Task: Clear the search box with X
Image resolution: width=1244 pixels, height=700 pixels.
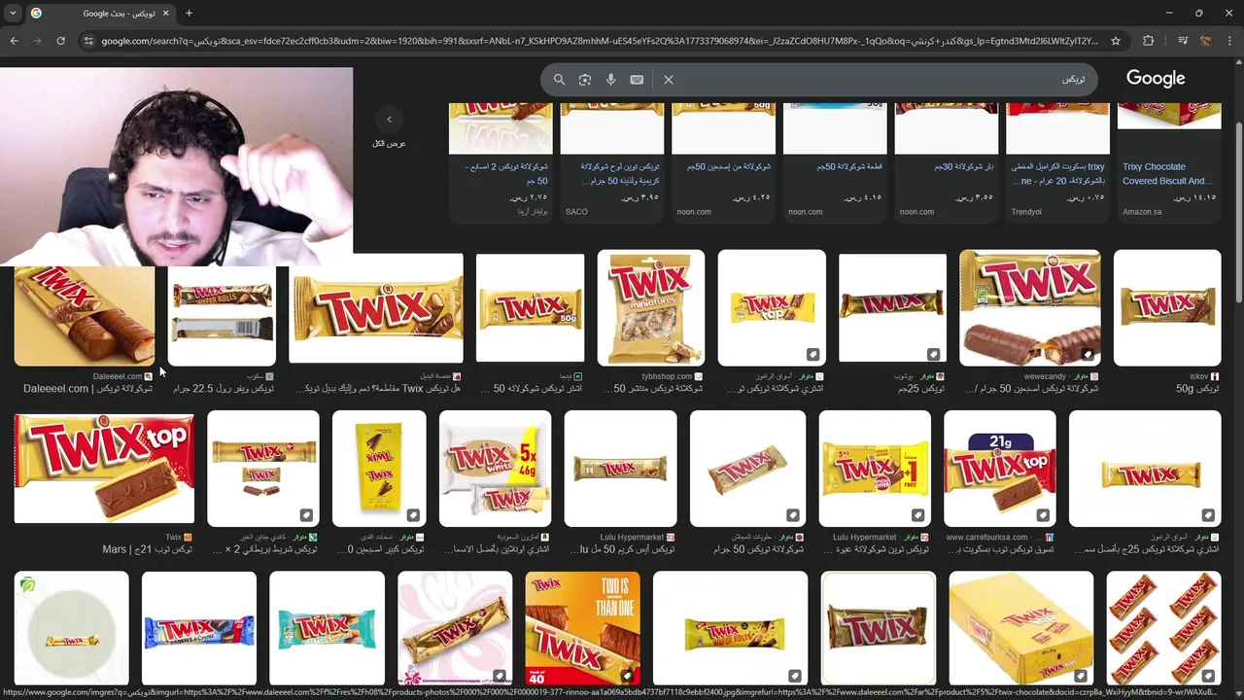Action: tap(669, 80)
